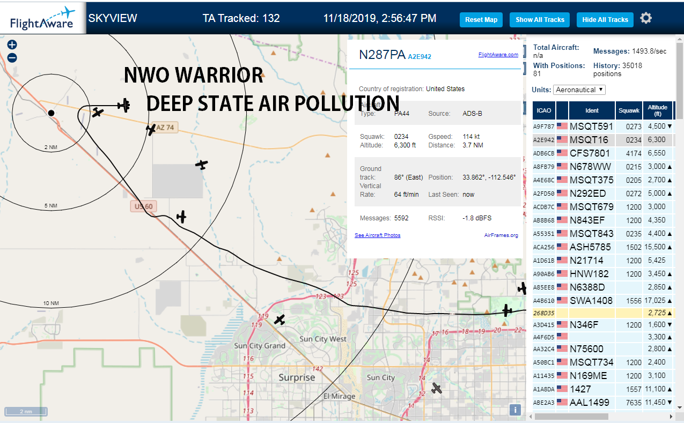Click the 2 nm map scale bar
Screen dimensions: 684x423
[x=26, y=412]
